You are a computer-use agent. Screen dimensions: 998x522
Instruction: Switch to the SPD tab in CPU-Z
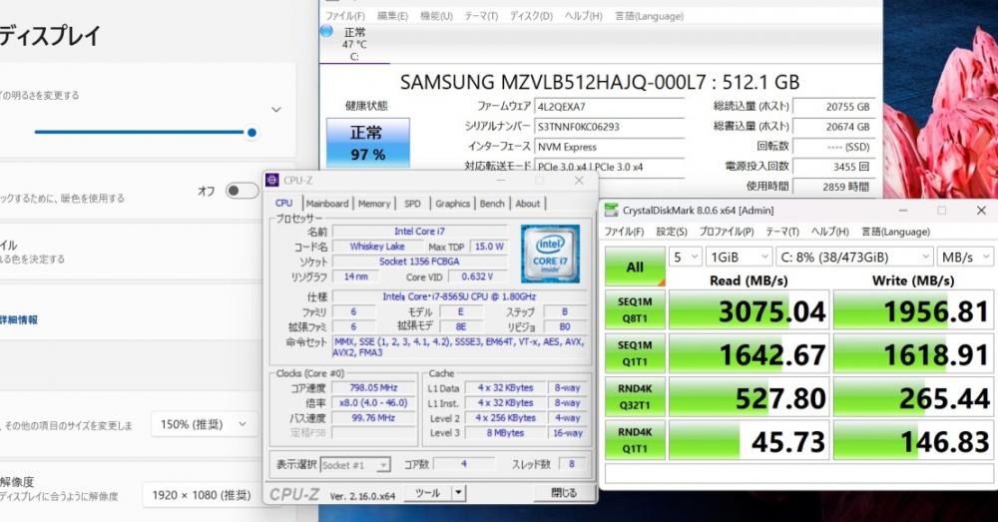[412, 204]
